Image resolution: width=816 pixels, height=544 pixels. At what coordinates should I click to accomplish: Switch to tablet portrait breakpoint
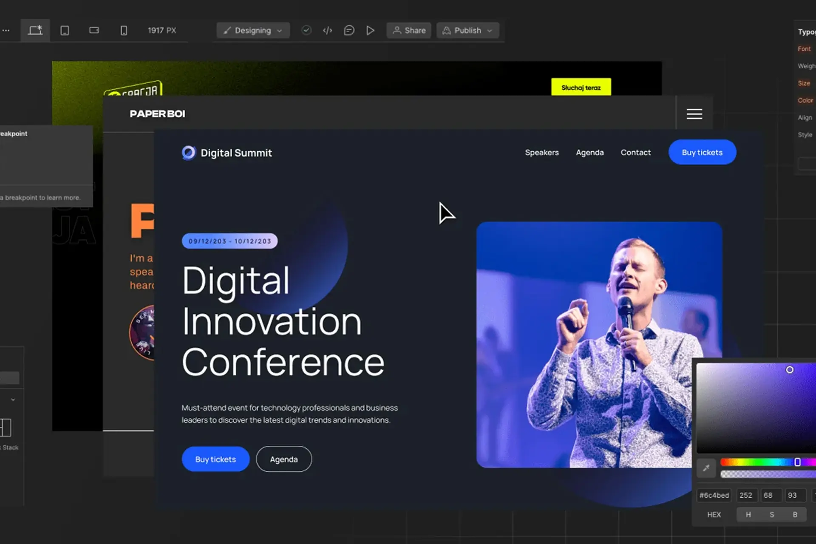(x=65, y=31)
